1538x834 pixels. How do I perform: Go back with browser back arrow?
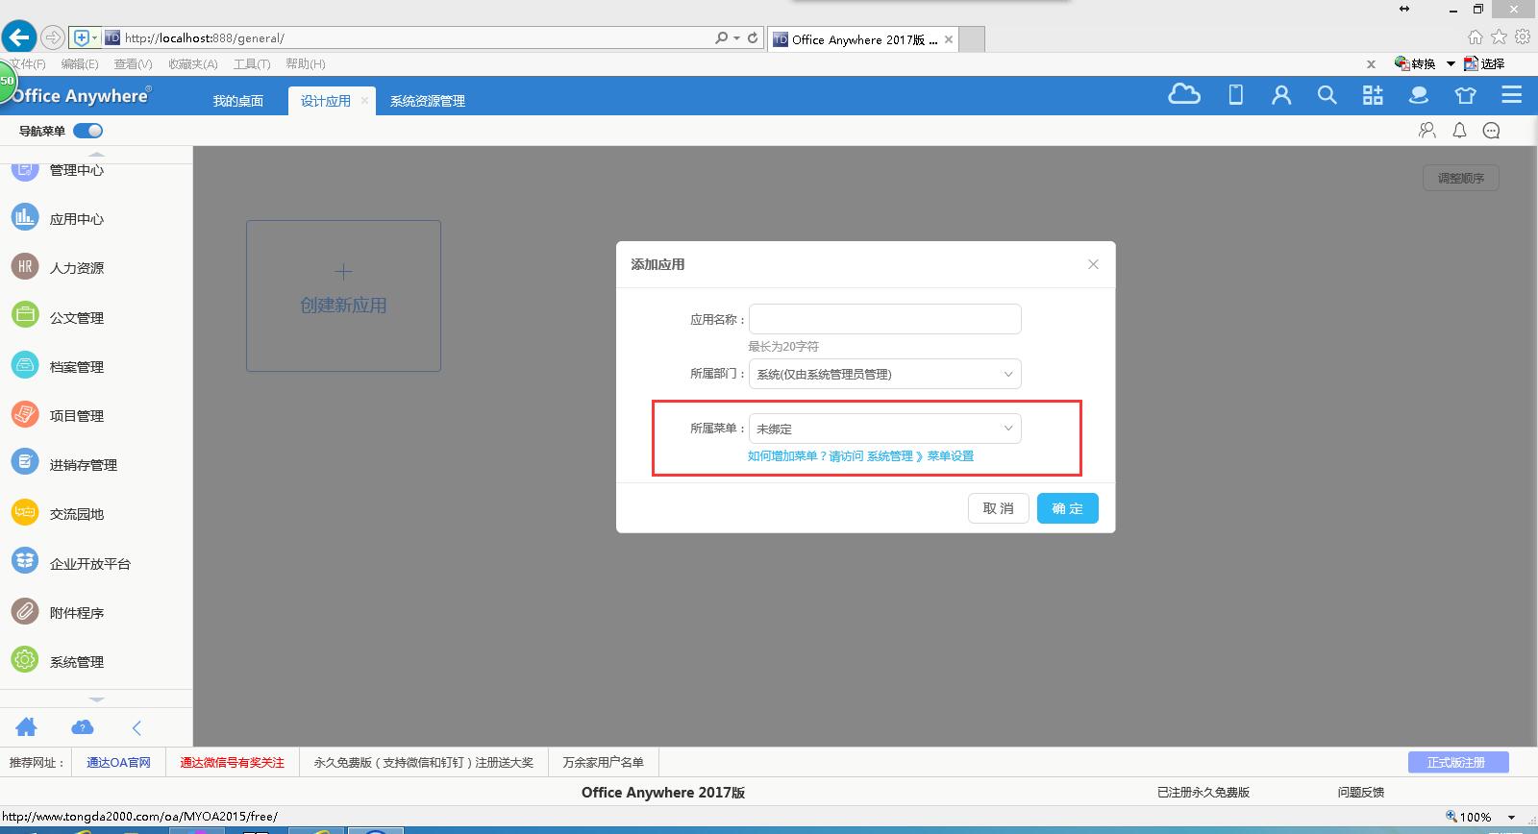click(19, 37)
